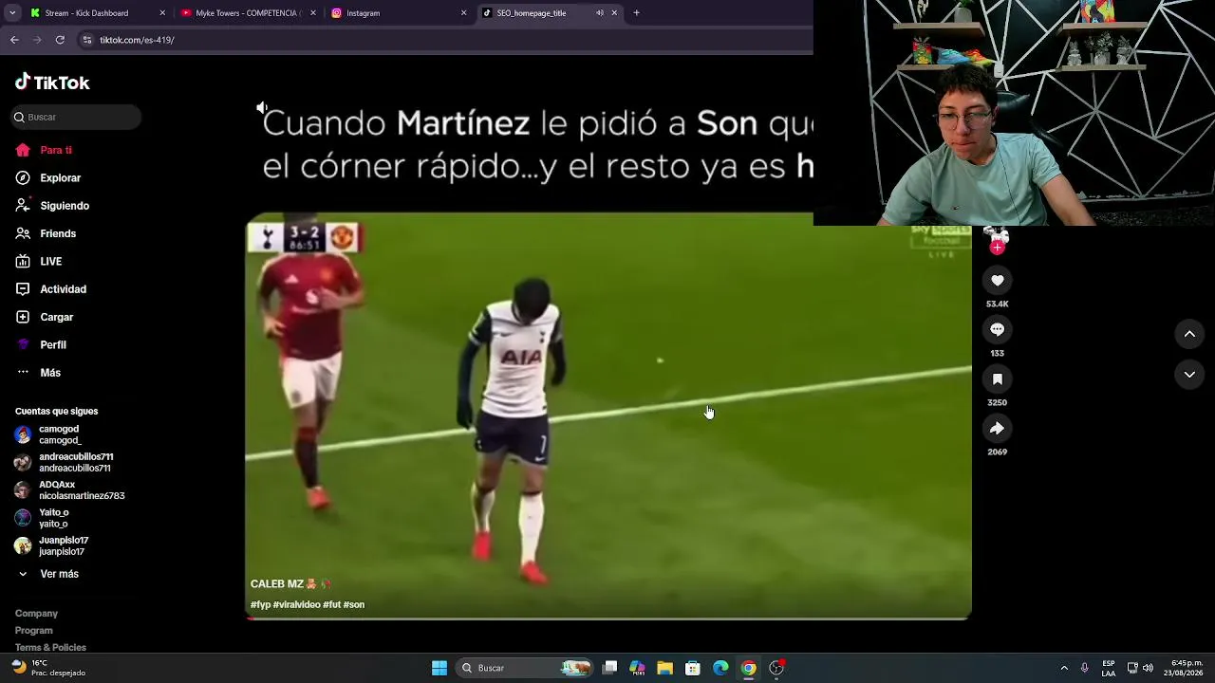Screen dimensions: 1215x683
Task: Close the Stream - Kick Dashboard tab
Action: click(x=162, y=13)
